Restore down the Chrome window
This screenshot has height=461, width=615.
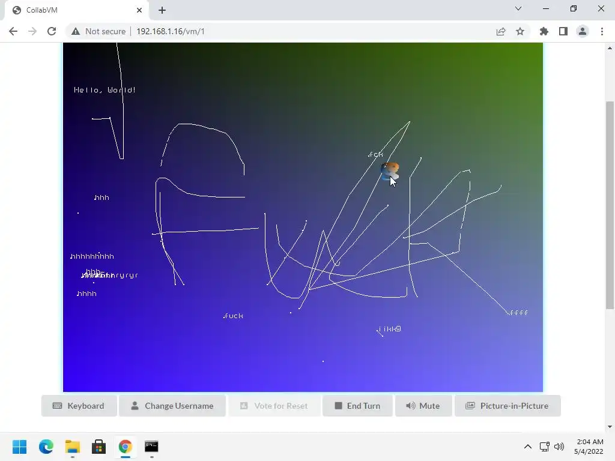coord(574,8)
